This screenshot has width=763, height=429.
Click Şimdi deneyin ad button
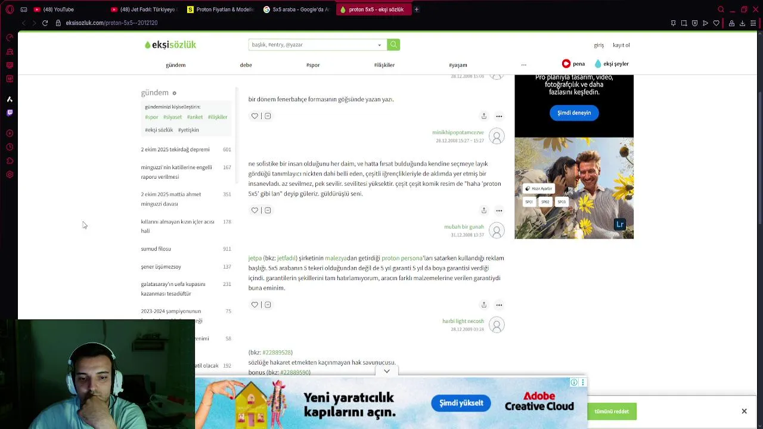574,113
